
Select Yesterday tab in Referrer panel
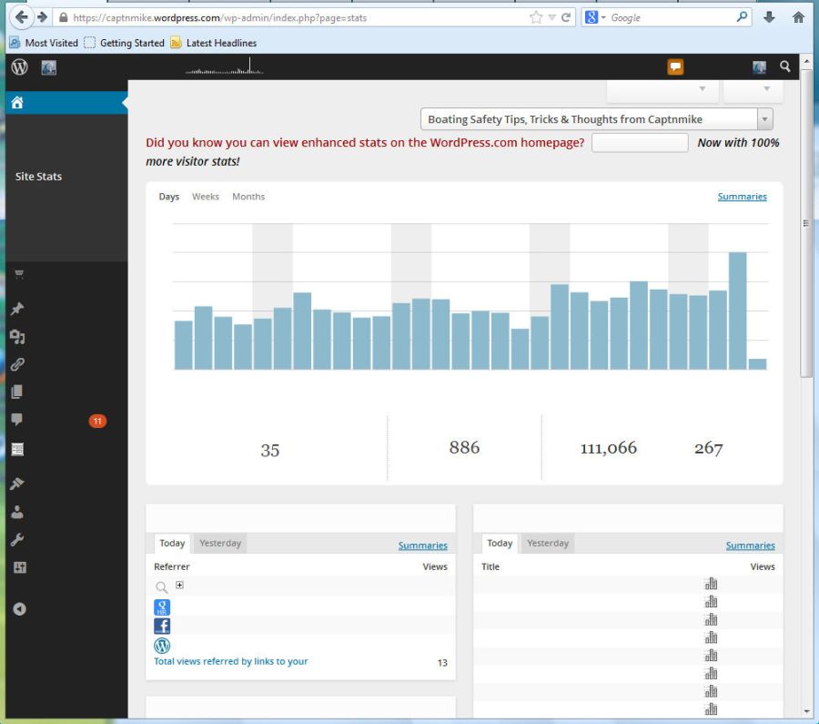(220, 544)
